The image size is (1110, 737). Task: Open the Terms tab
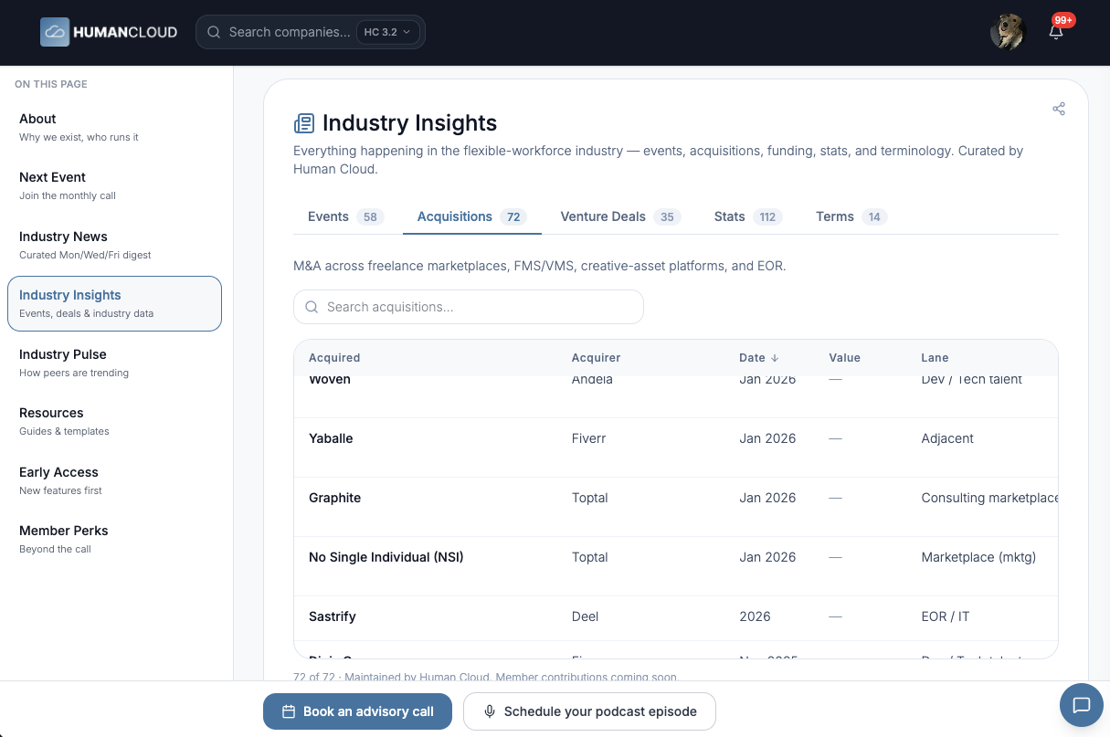pyautogui.click(x=851, y=216)
